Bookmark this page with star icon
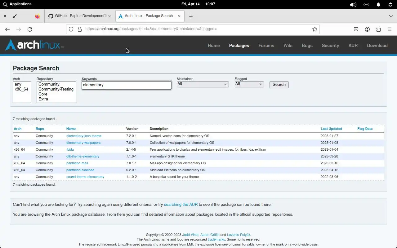397x248 pixels. click(x=315, y=29)
